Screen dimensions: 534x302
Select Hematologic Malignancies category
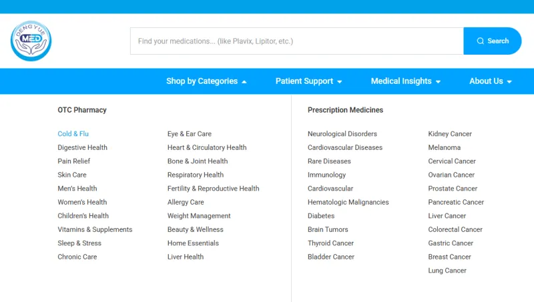click(348, 202)
